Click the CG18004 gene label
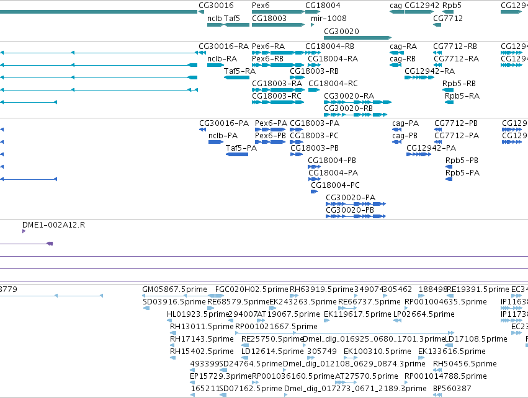The width and height of the screenshot is (528, 398). coord(323,6)
